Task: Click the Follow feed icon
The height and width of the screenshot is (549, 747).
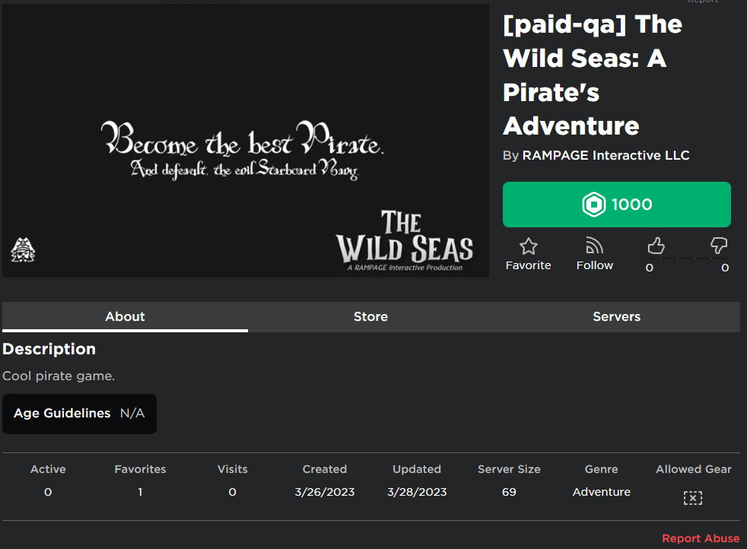Action: [595, 246]
